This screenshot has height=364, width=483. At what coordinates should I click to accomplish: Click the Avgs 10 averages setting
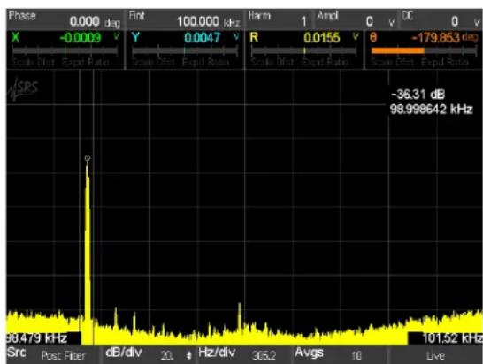point(340,355)
